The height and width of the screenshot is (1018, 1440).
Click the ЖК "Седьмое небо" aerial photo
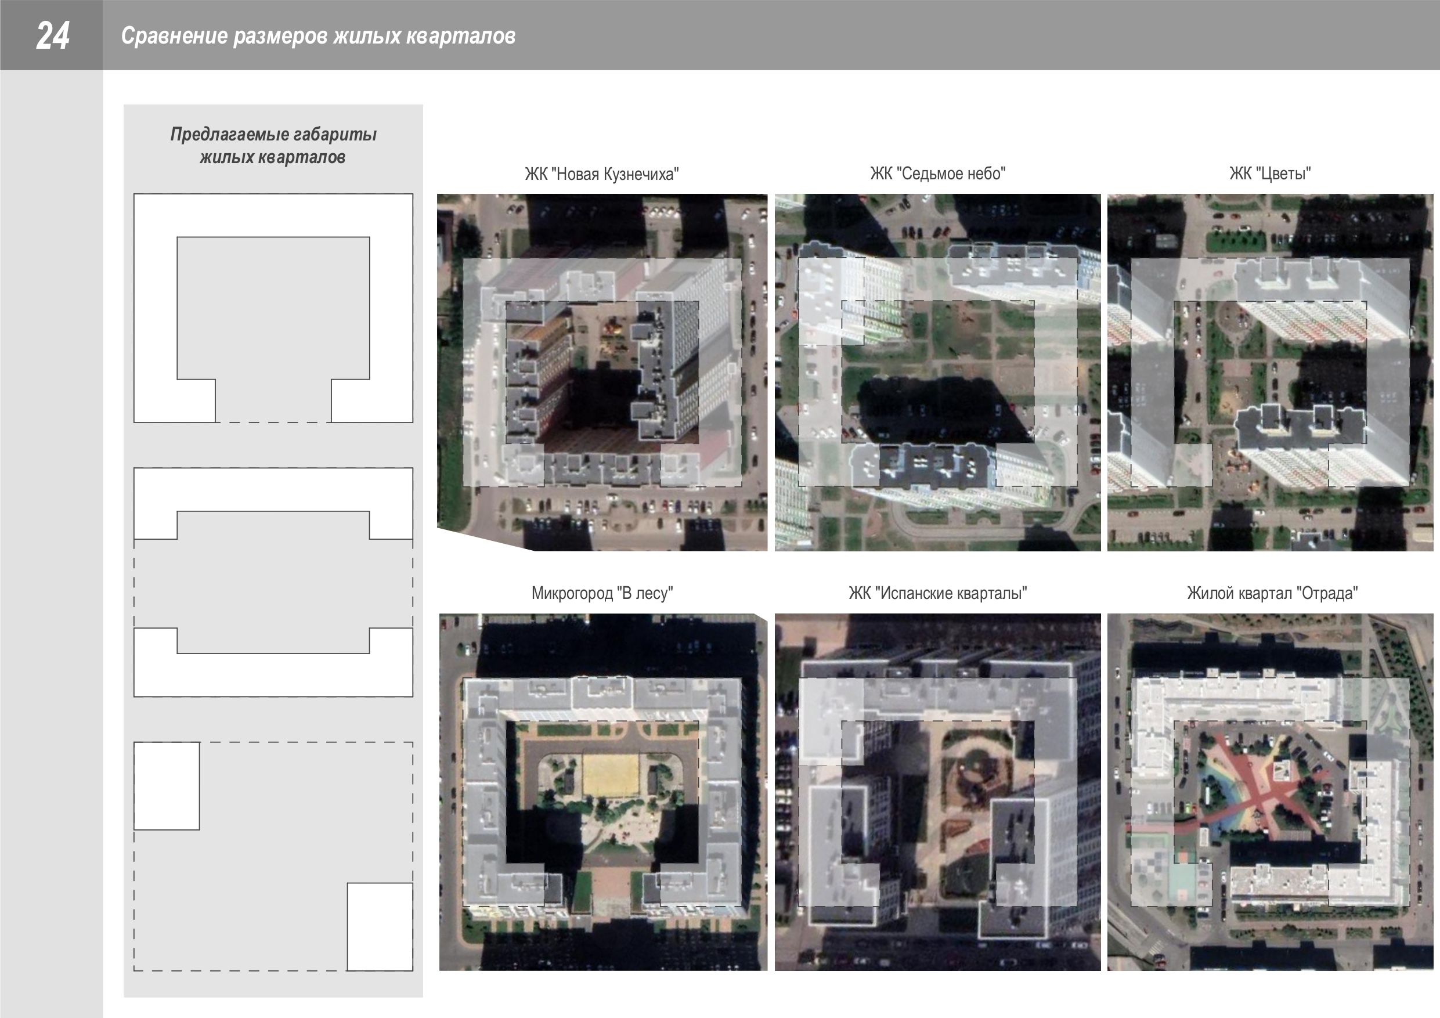click(937, 372)
